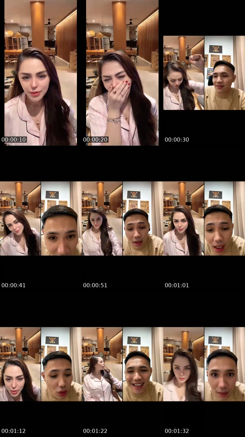The height and width of the screenshot is (437, 245).
Task: Click the 00:01:32 timestamp label
Action: [177, 431]
